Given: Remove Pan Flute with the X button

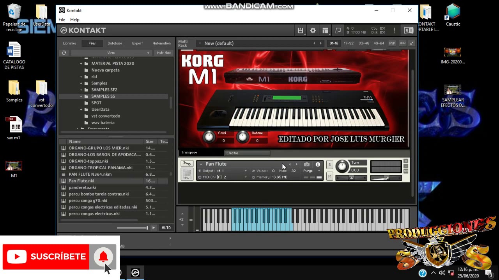Looking at the screenshot, I should [406, 161].
